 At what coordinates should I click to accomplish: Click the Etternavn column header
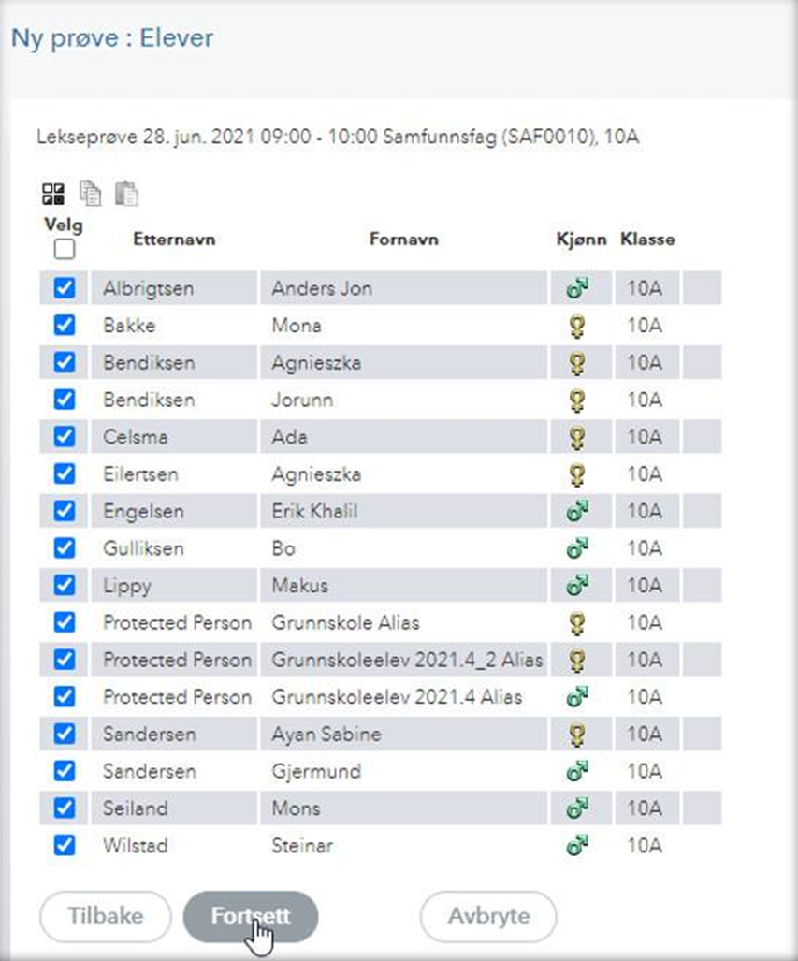[174, 240]
